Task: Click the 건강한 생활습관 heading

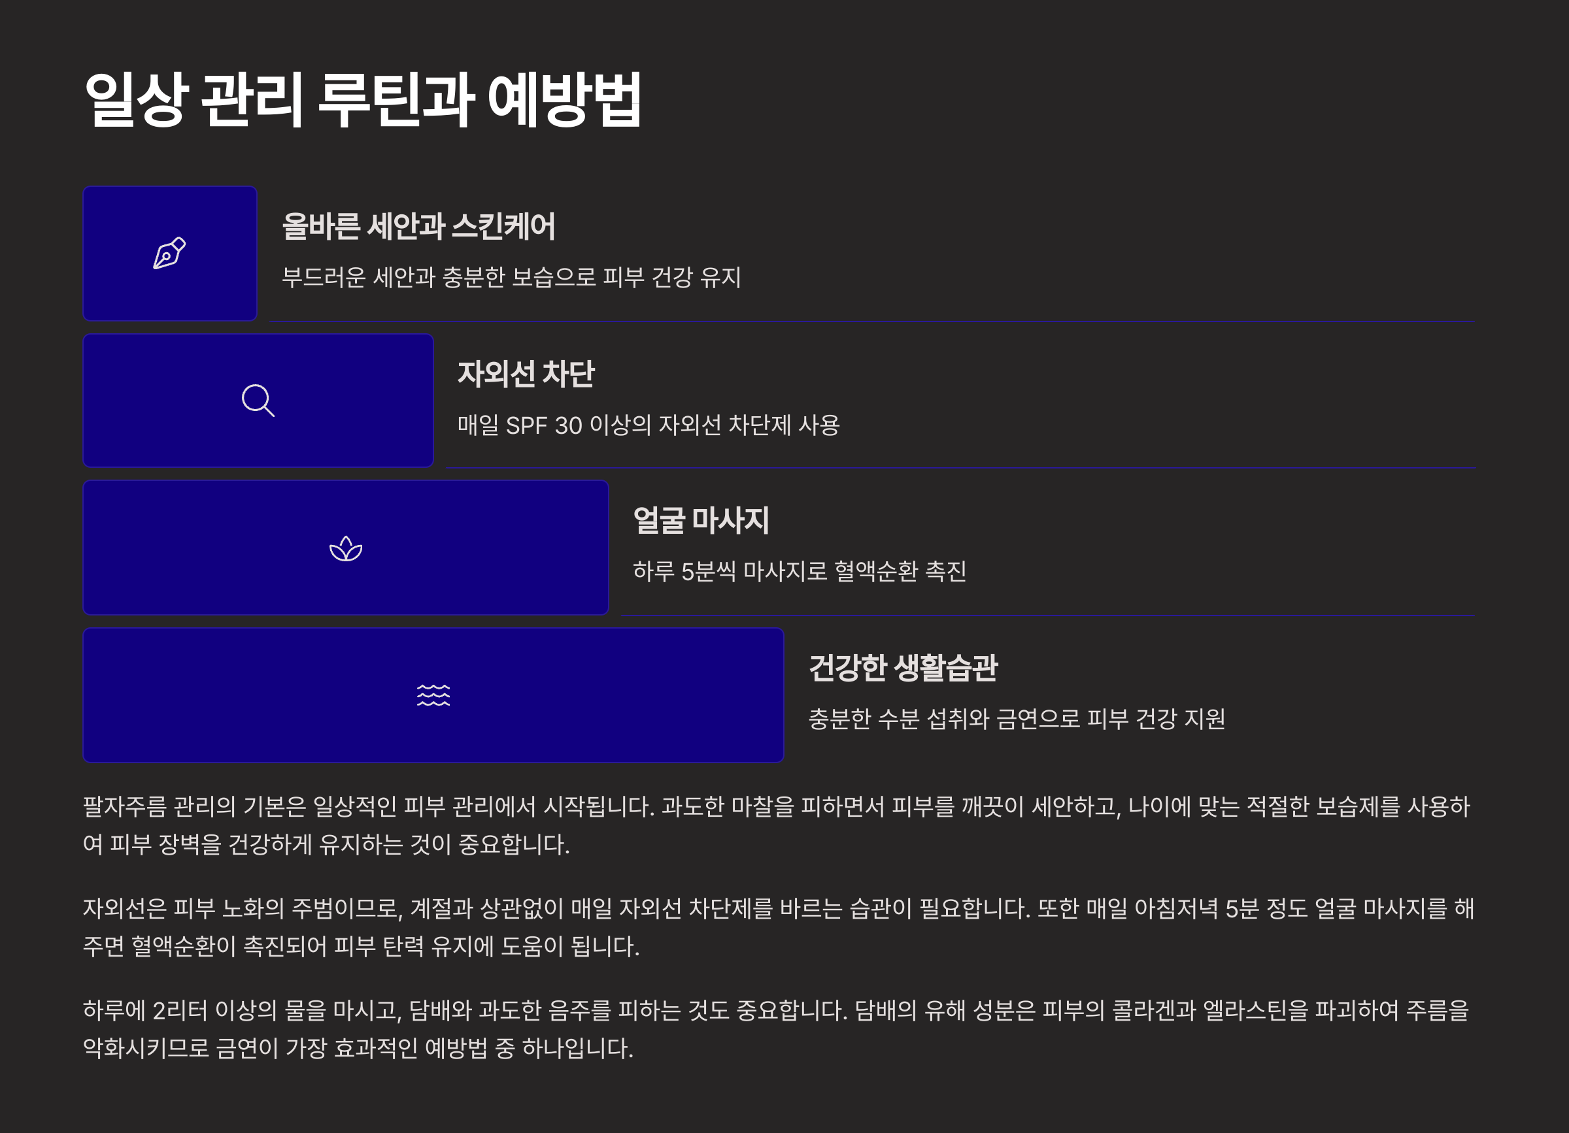Action: pyautogui.click(x=903, y=668)
